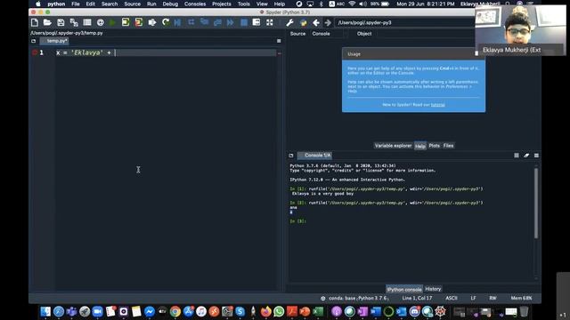Click the Mem memory usage status entry
Viewport: 570px width, 320px height.
521,299
